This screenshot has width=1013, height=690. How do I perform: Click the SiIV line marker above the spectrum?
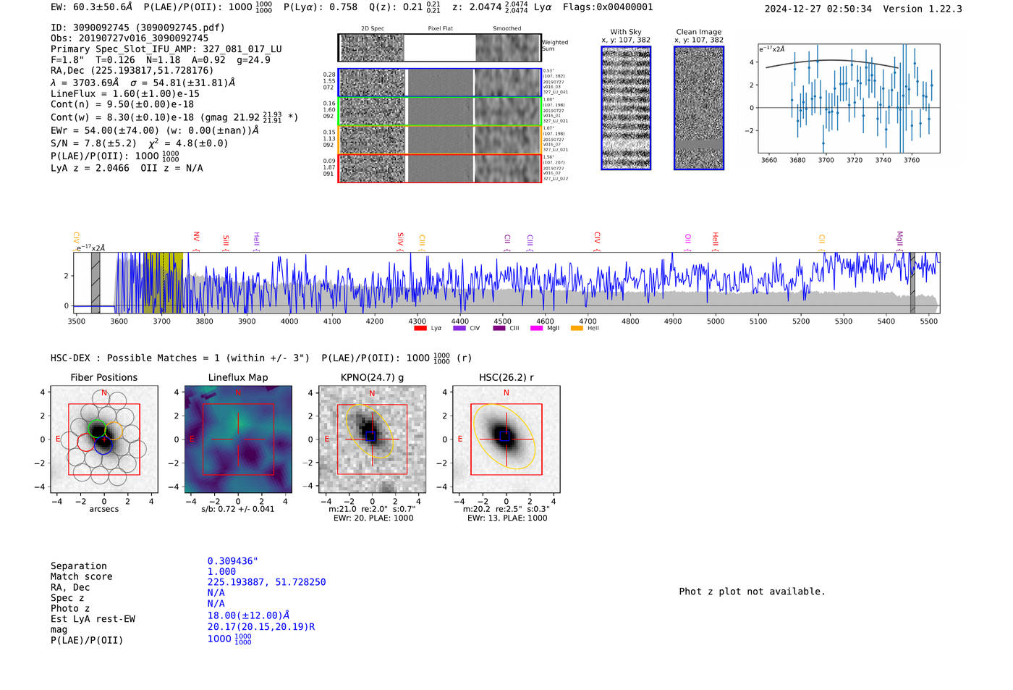400,240
